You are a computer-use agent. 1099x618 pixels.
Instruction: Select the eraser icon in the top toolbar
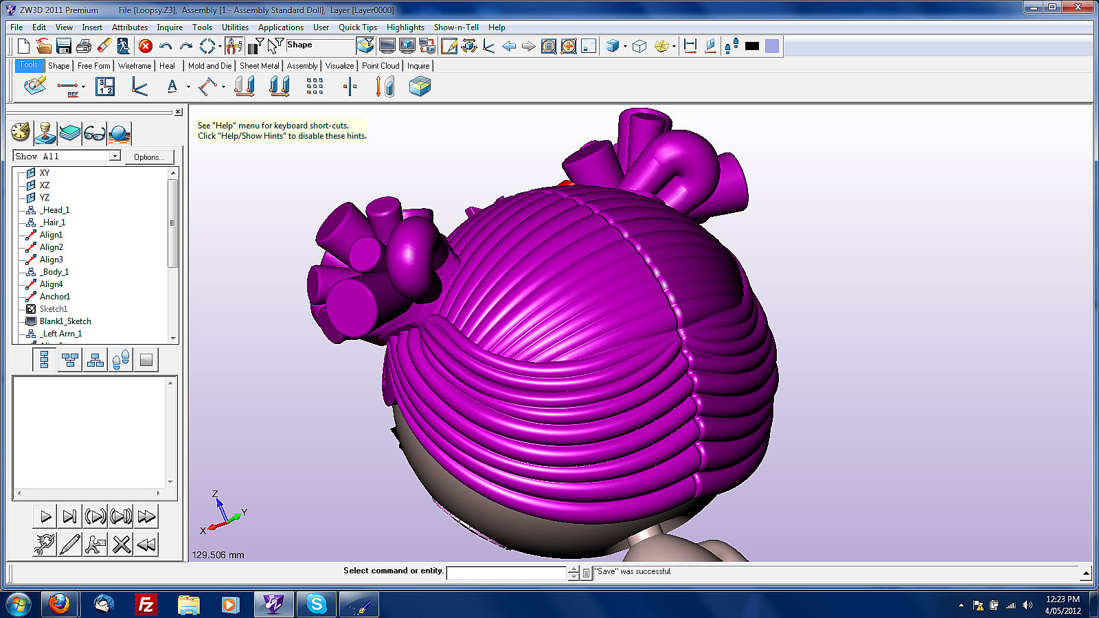[x=104, y=46]
